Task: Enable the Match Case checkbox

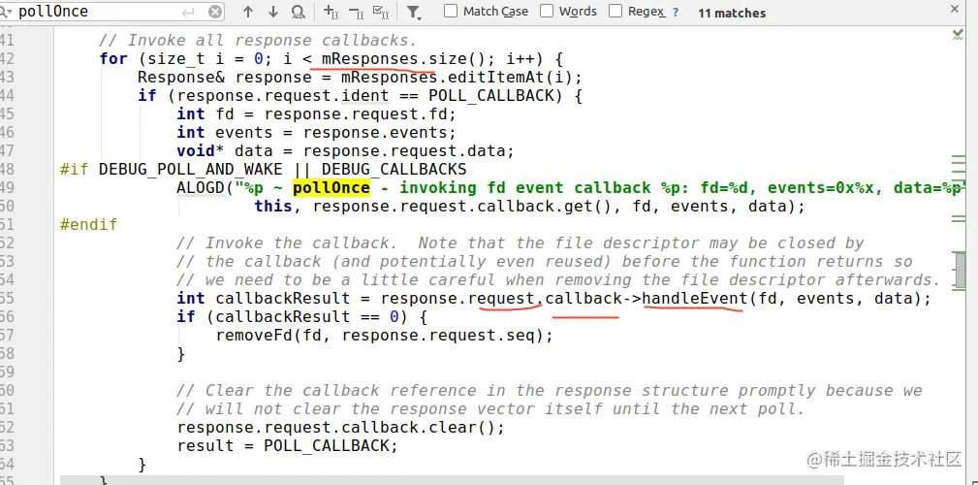Action: 451,12
